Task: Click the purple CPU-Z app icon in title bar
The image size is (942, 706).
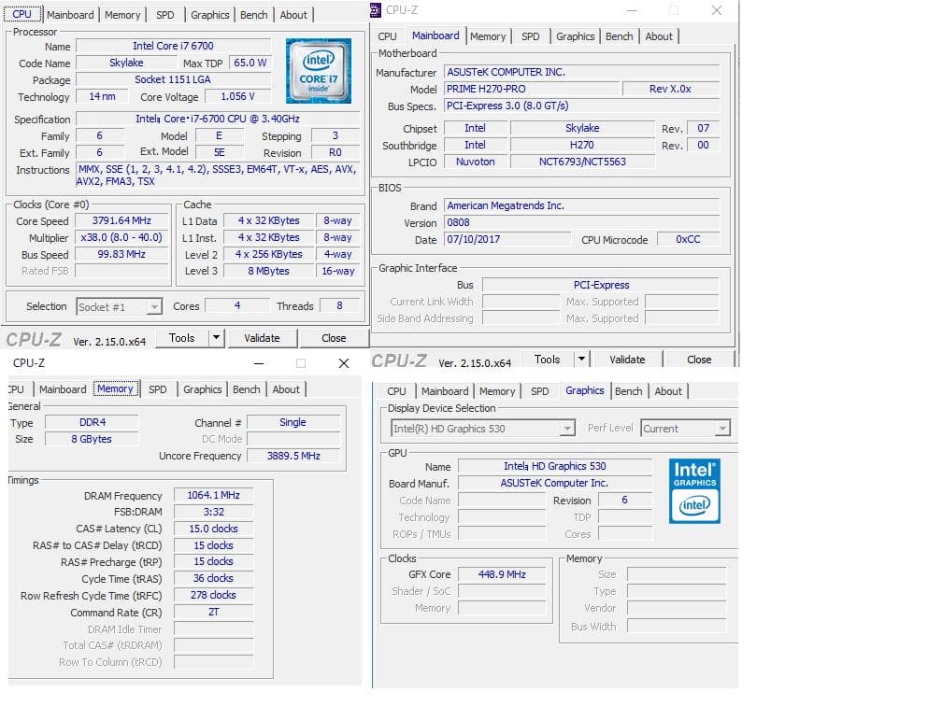Action: click(x=375, y=10)
